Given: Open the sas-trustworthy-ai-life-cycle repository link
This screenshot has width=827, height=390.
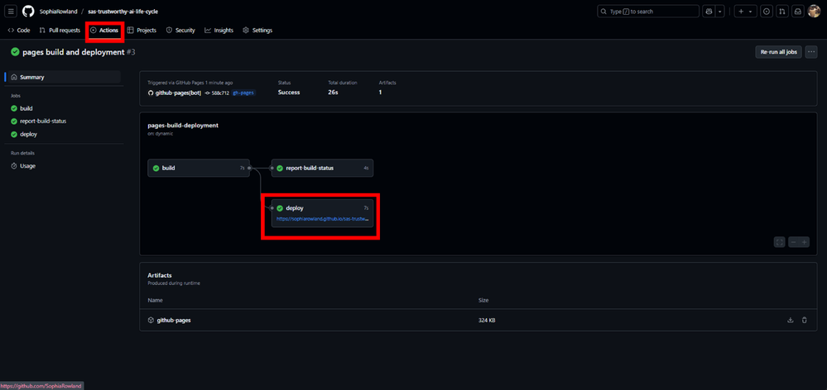Looking at the screenshot, I should (123, 12).
